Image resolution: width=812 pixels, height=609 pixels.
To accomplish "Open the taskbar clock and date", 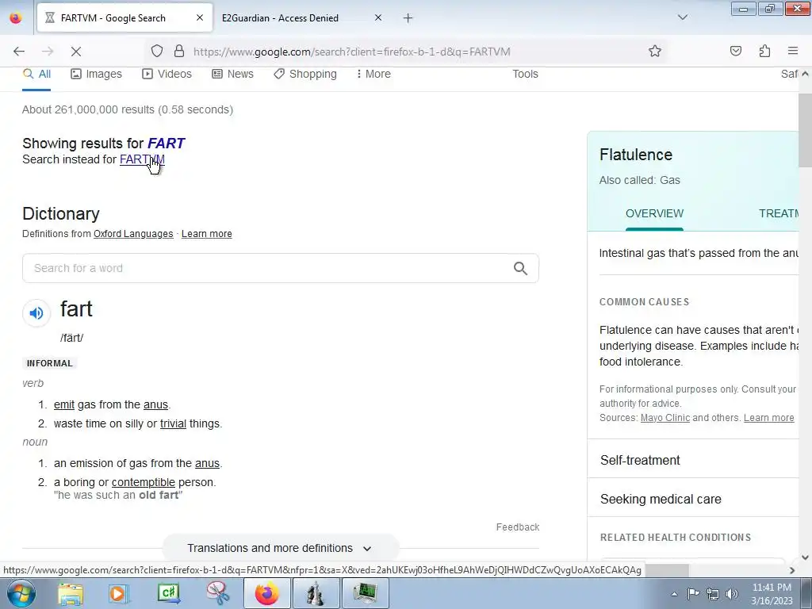I will (x=772, y=594).
